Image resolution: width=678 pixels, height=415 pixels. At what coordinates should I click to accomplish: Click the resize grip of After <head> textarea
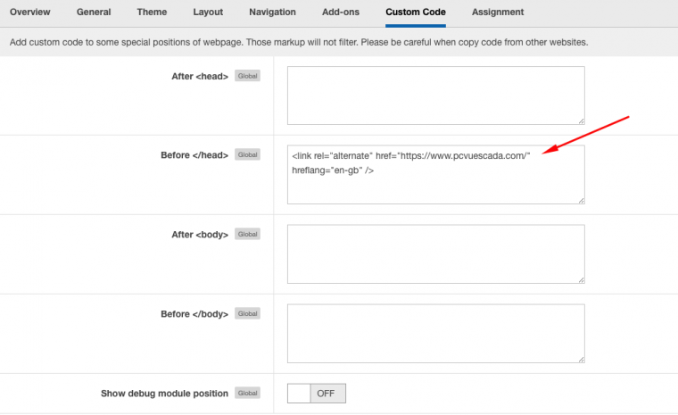(581, 120)
